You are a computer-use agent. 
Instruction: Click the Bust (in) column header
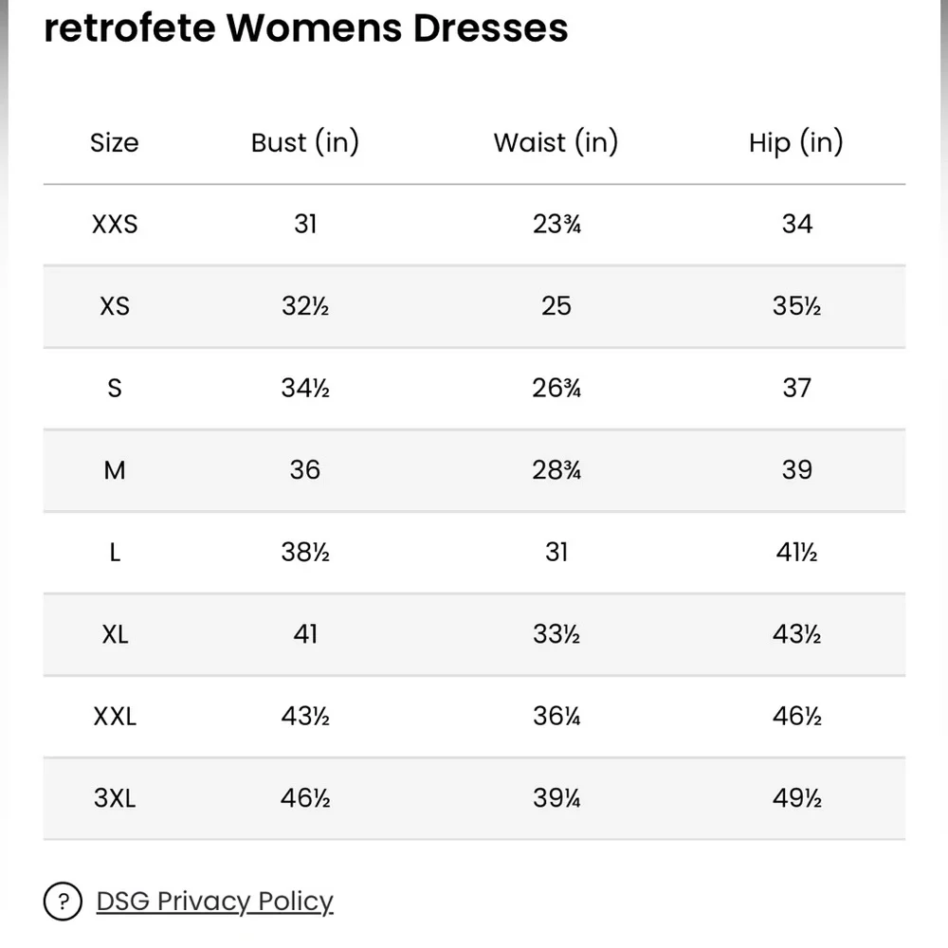click(305, 143)
